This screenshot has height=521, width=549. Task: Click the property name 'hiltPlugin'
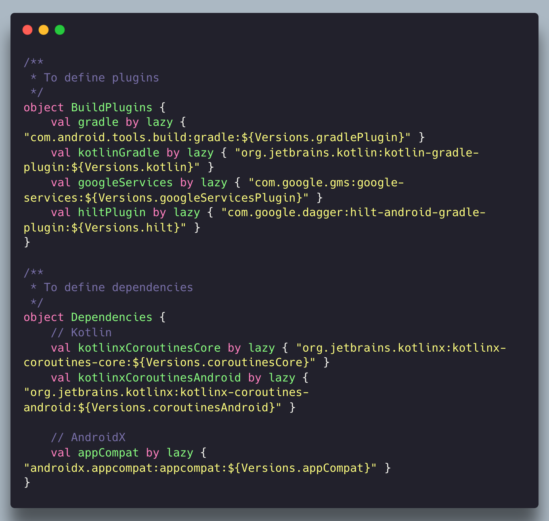coord(112,212)
